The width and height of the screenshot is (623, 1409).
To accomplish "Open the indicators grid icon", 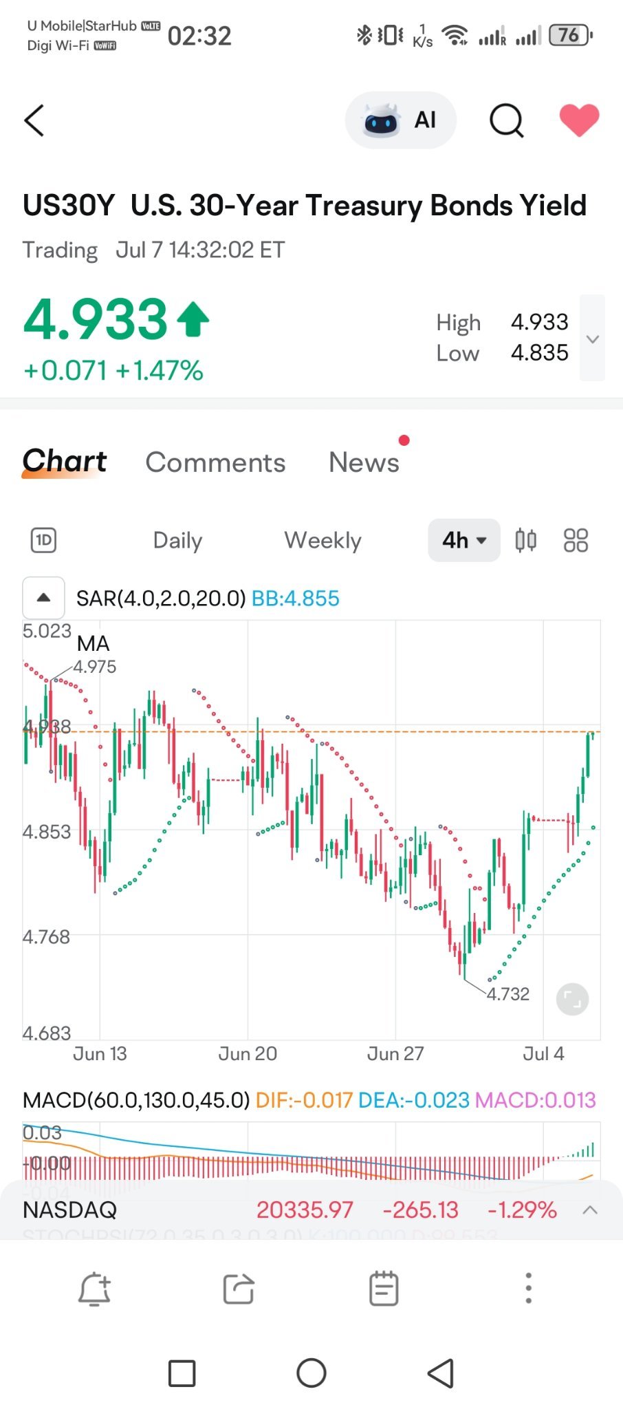I will click(x=576, y=541).
